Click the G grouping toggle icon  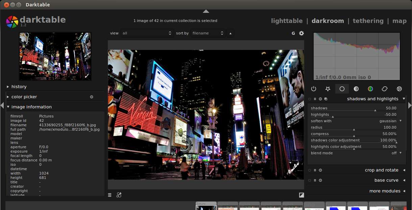(x=293, y=33)
